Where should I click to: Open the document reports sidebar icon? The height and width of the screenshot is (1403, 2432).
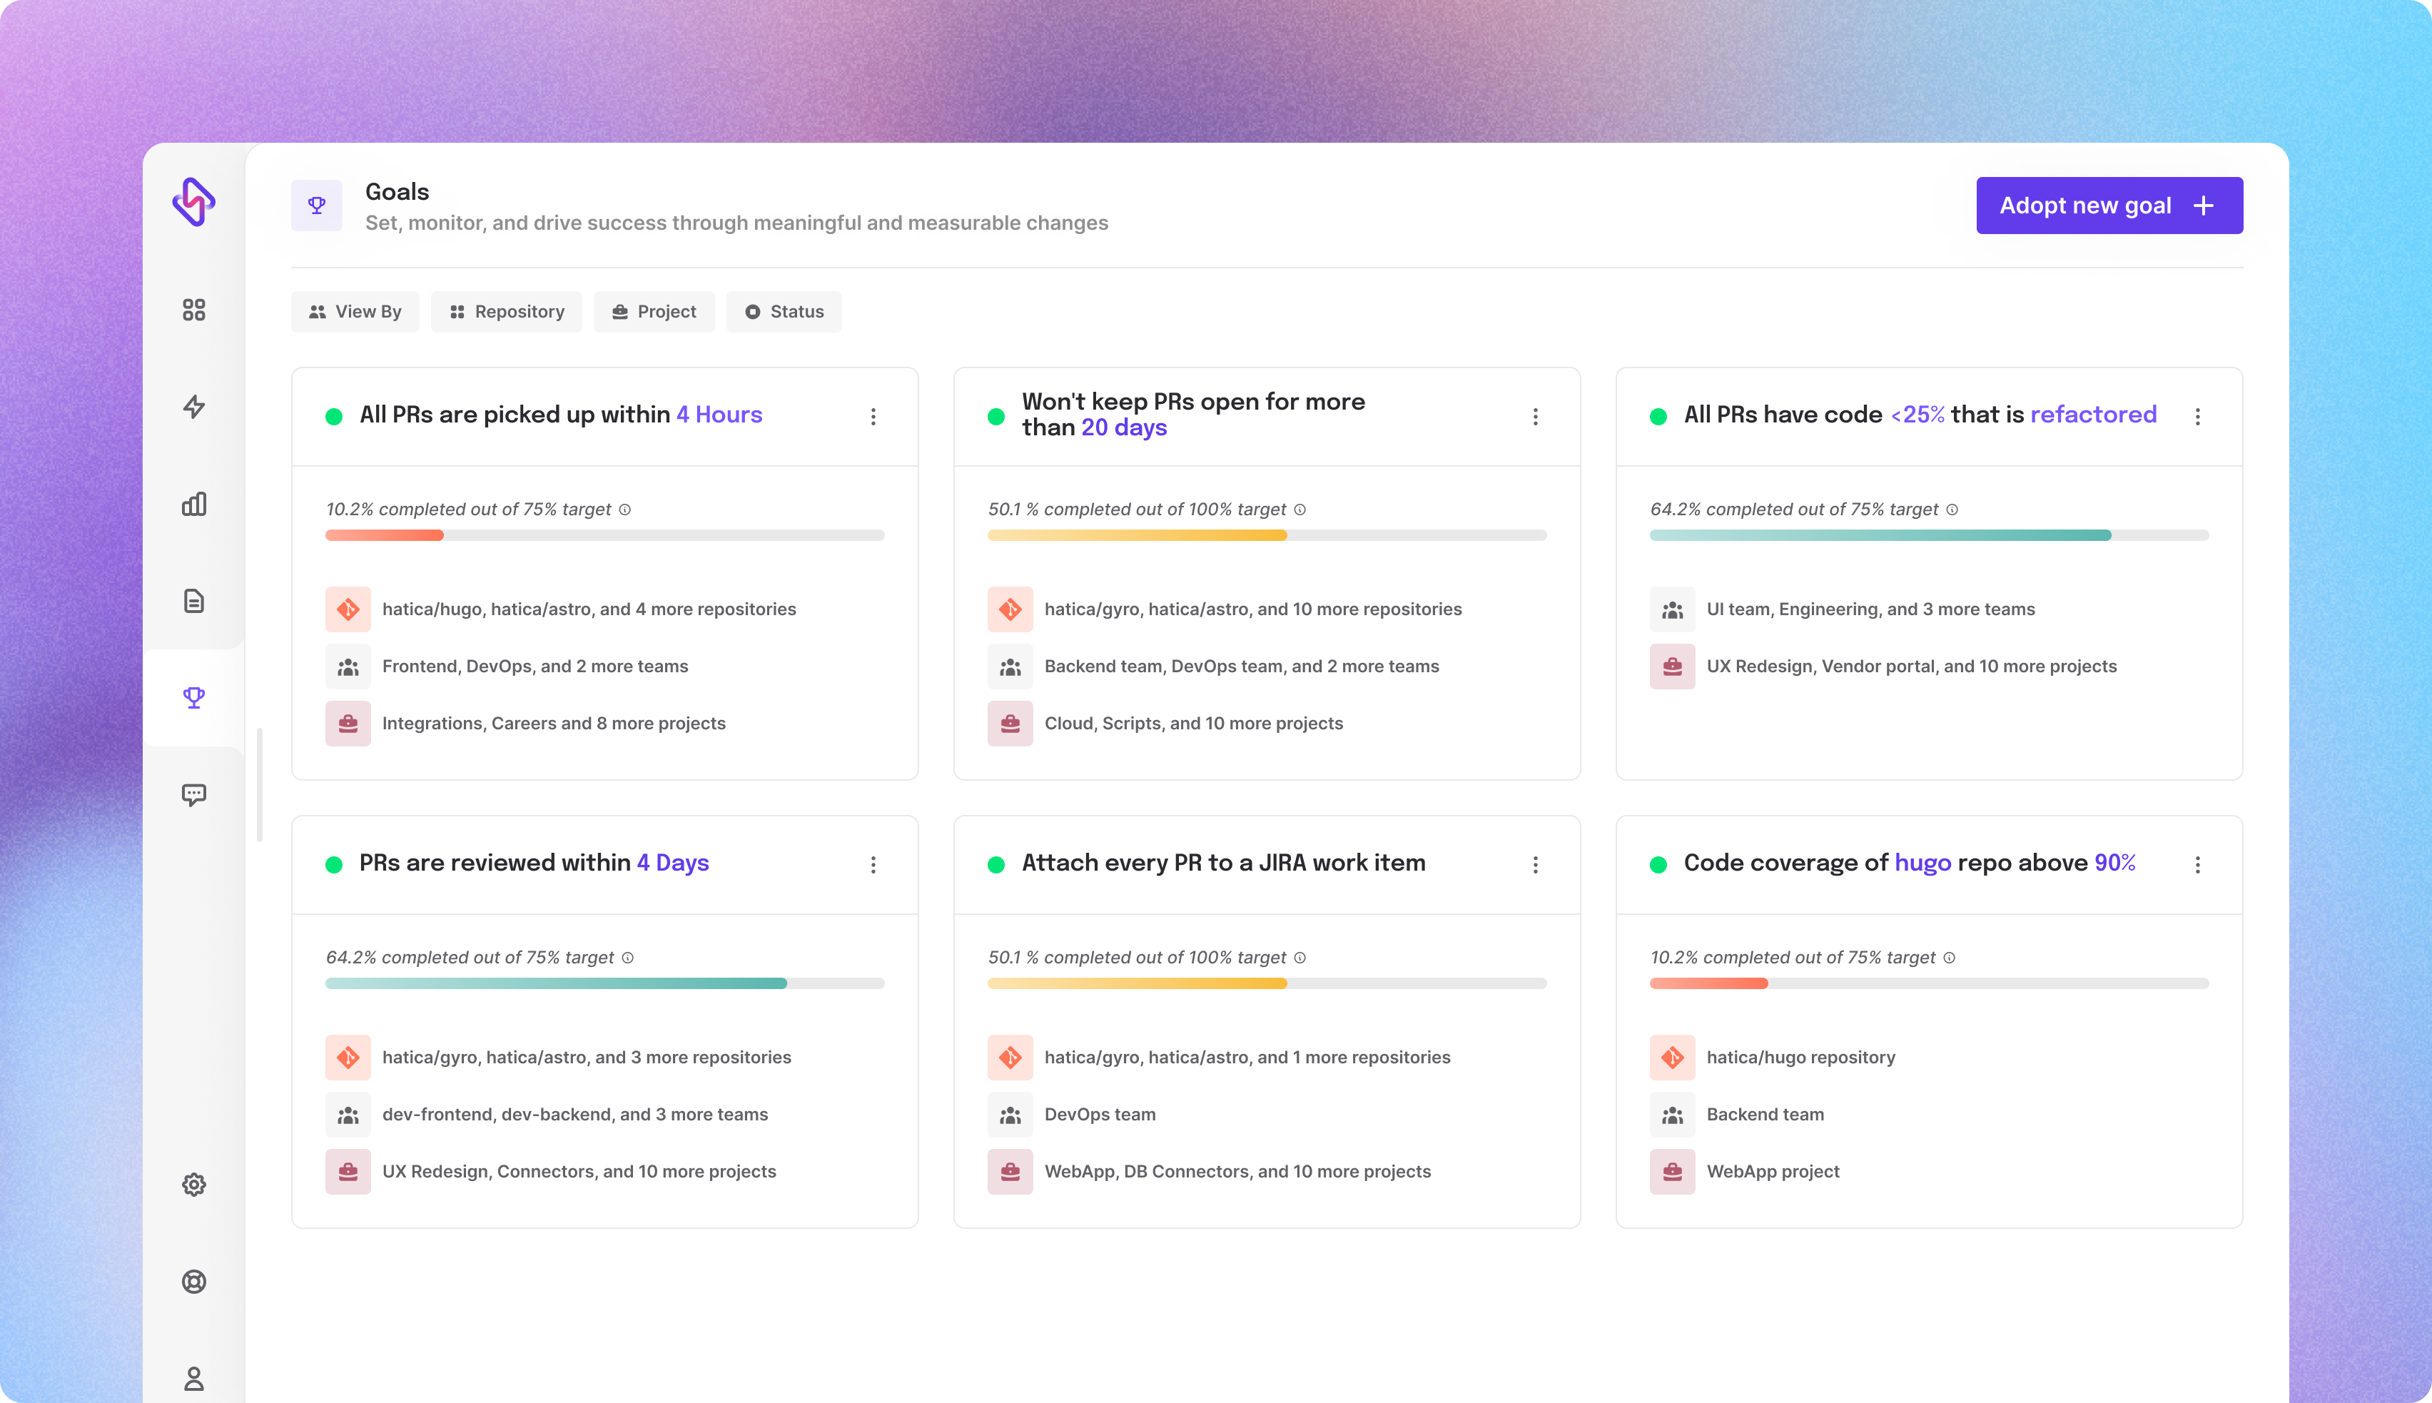coord(193,602)
